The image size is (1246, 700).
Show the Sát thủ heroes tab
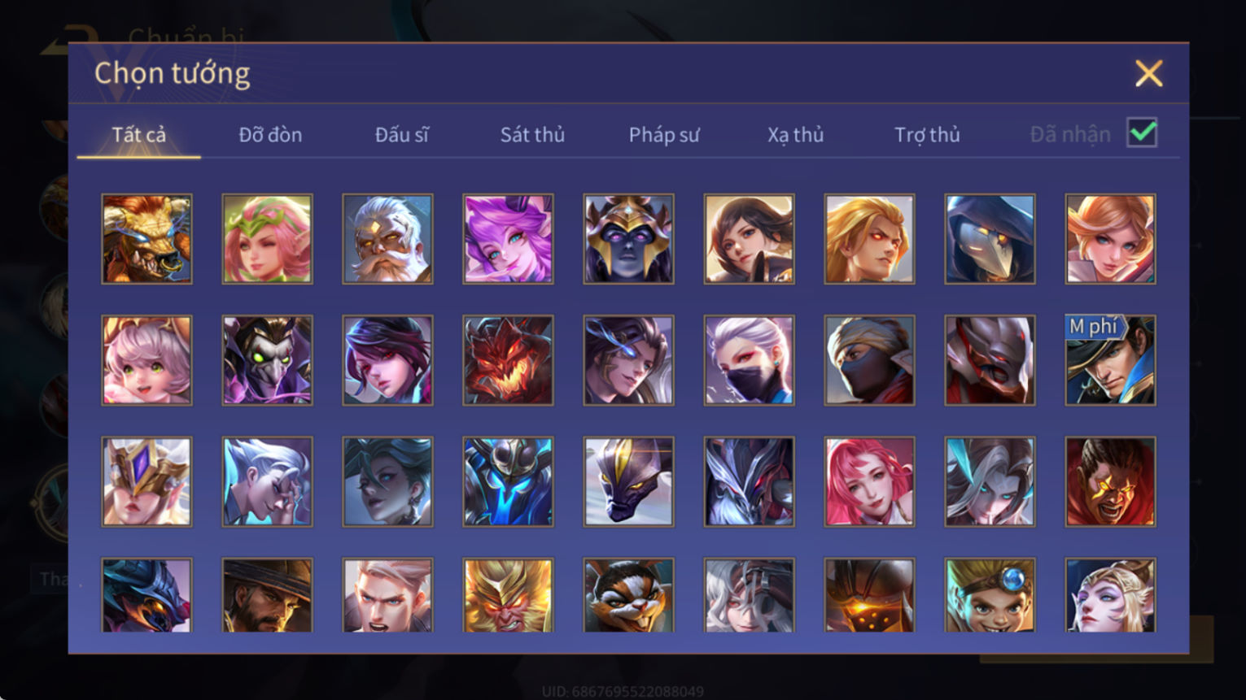tap(532, 135)
